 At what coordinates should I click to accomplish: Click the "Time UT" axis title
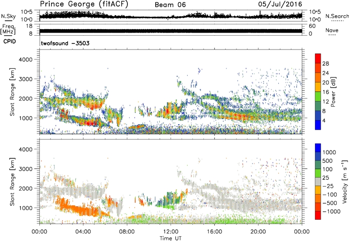pos(171,238)
